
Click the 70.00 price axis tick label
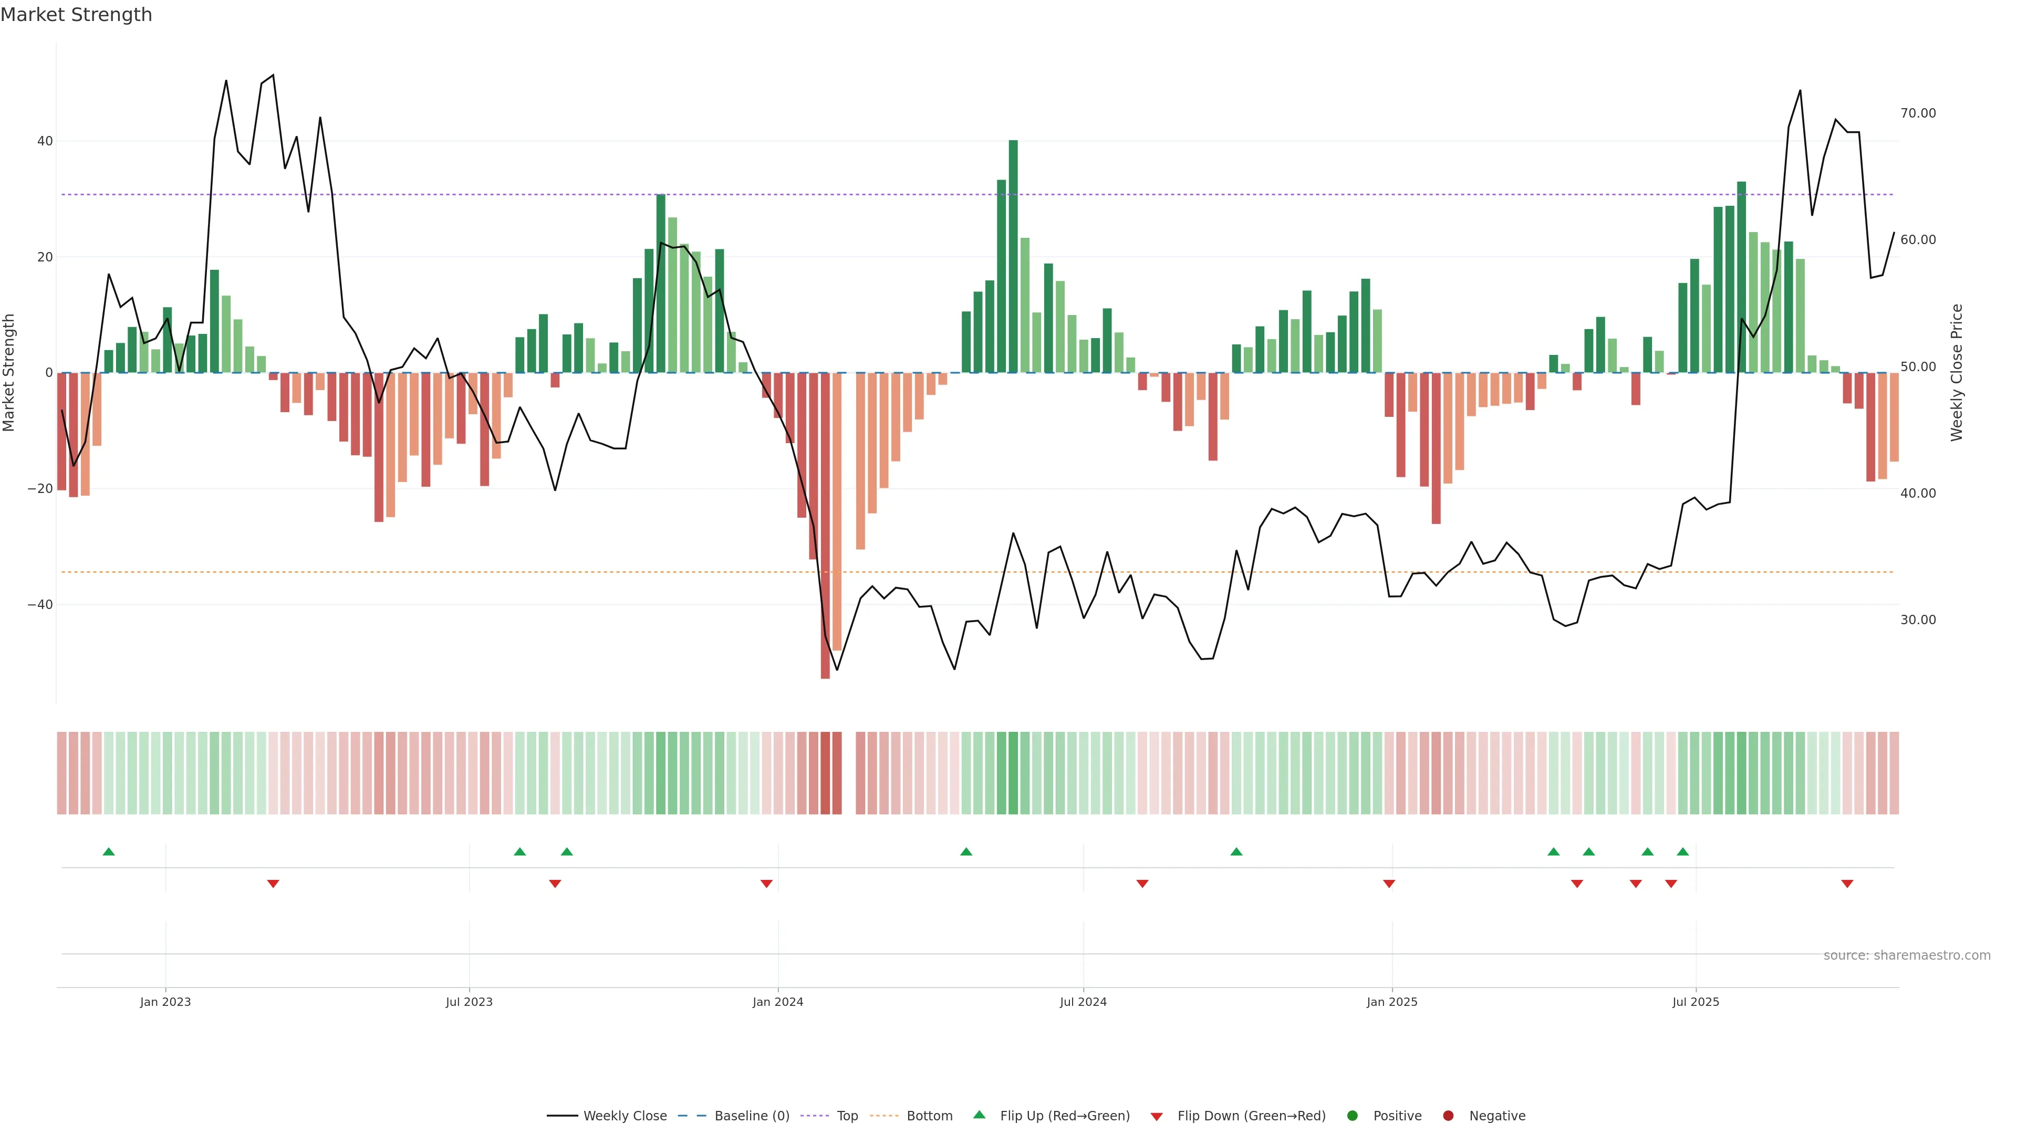(1918, 113)
